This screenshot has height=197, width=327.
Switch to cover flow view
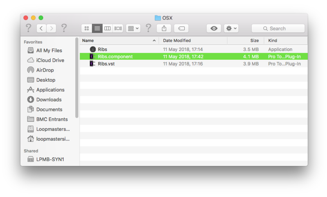pyautogui.click(x=118, y=28)
